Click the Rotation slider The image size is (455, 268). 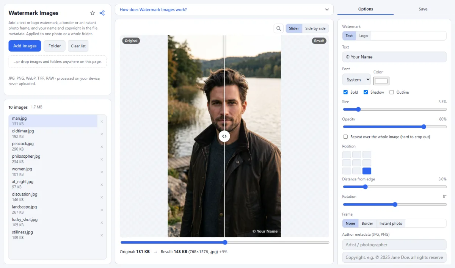(394, 204)
